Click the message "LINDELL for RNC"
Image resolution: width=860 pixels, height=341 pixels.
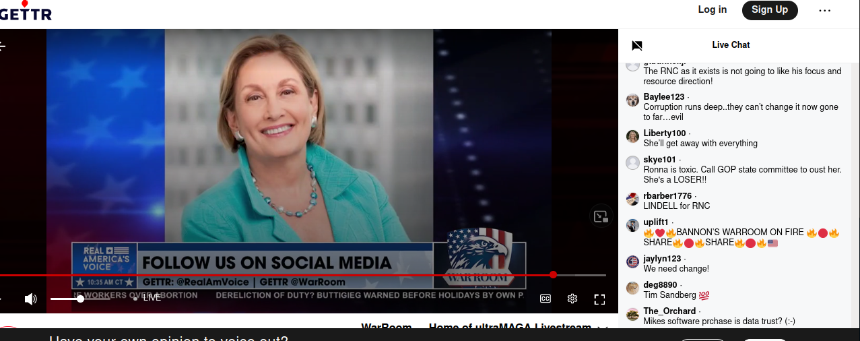677,206
